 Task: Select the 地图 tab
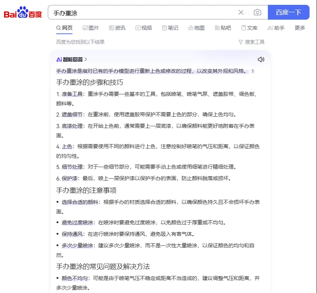click(196, 28)
